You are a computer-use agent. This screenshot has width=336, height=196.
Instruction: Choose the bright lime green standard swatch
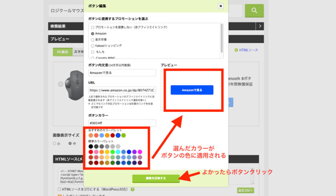coord(112,152)
